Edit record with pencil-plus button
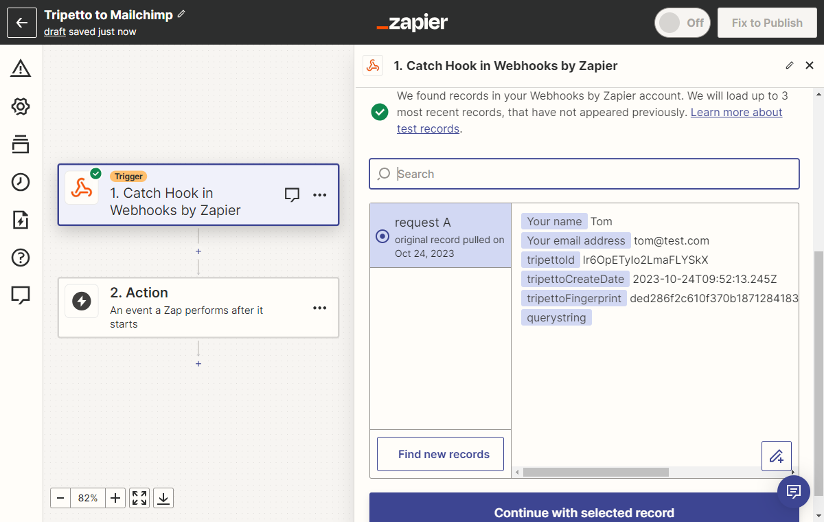Image resolution: width=824 pixels, height=522 pixels. click(777, 456)
